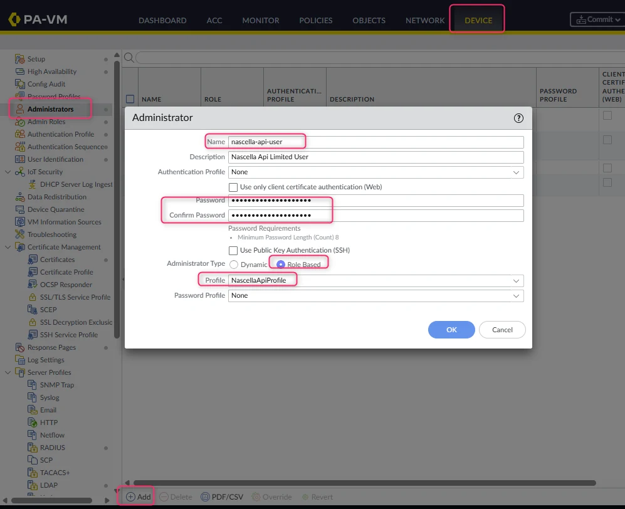Open the Setup icon in sidebar
The image size is (625, 509).
click(19, 59)
